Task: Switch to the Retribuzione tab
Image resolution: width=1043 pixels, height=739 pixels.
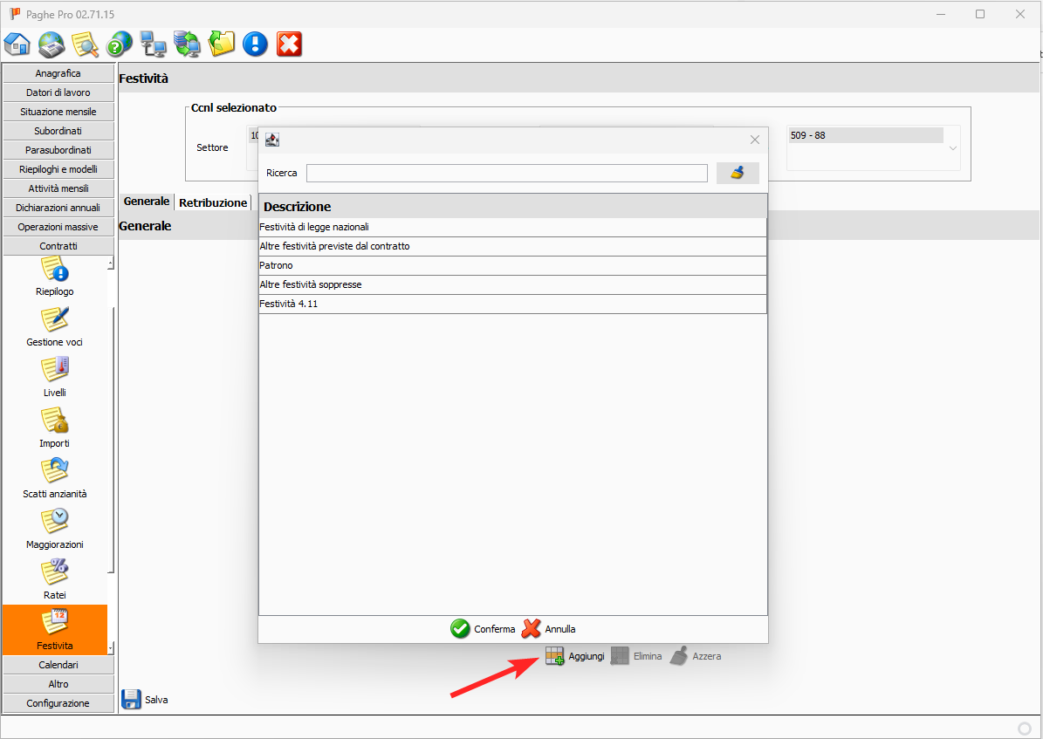Action: point(213,202)
